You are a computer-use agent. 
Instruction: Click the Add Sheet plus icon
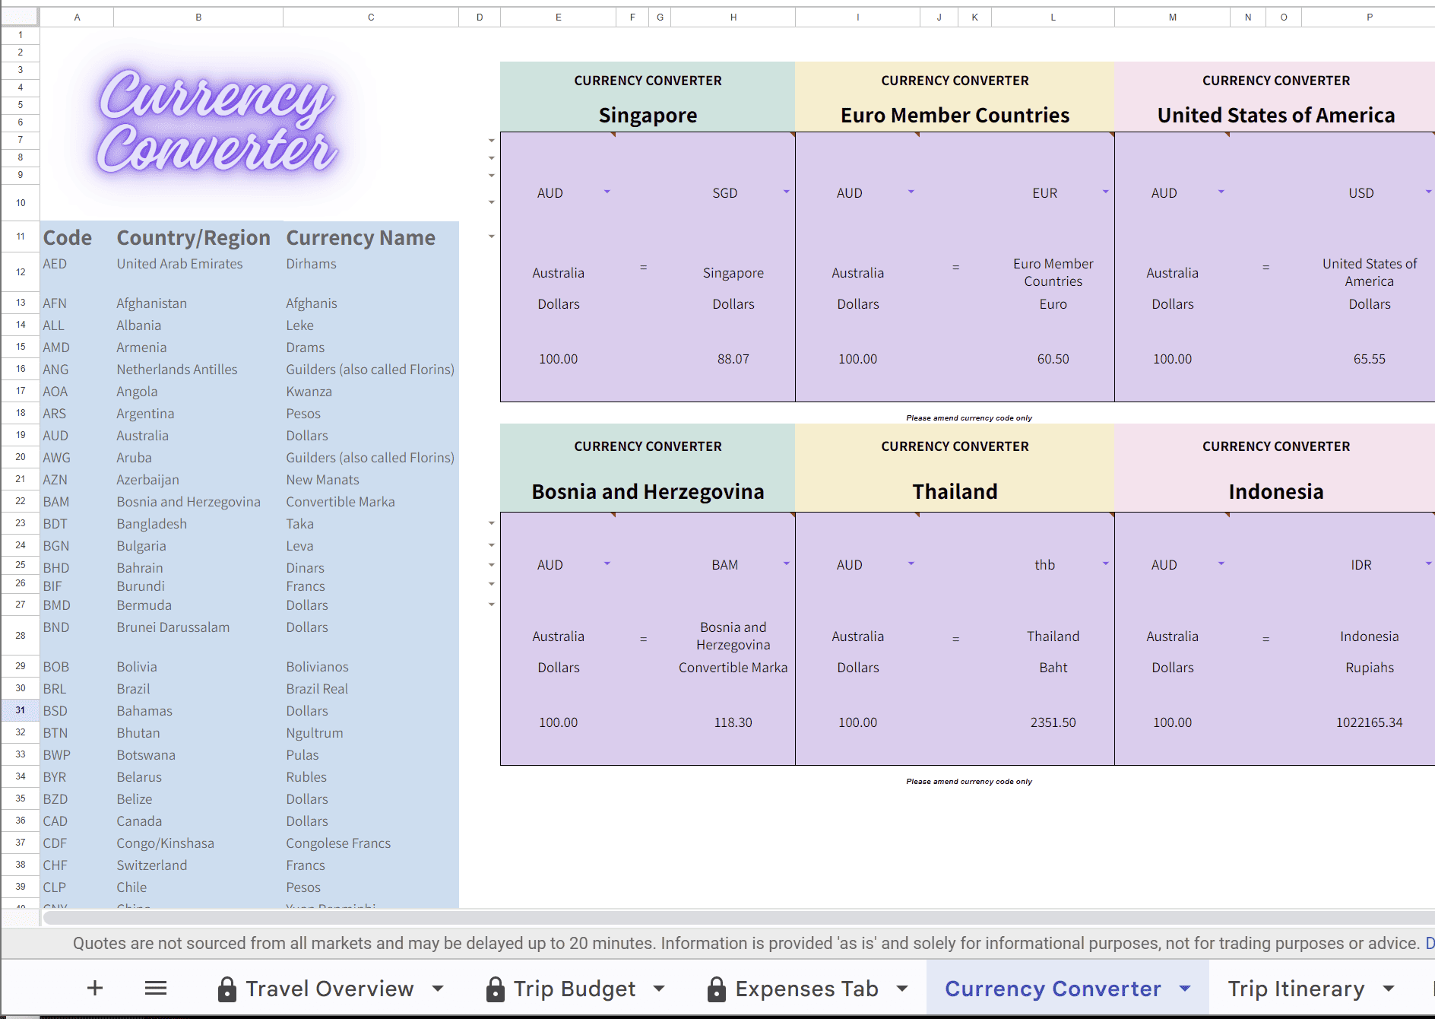pyautogui.click(x=95, y=988)
